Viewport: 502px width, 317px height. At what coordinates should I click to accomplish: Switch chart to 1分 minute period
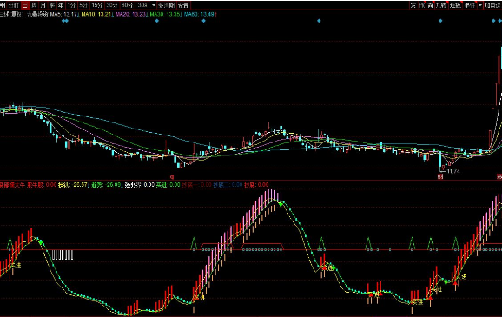[71, 5]
